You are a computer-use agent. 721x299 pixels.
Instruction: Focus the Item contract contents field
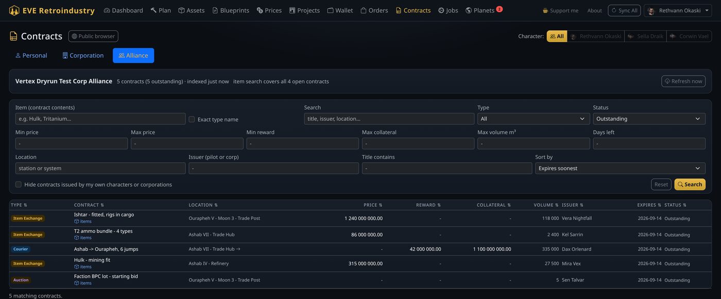(x=100, y=119)
